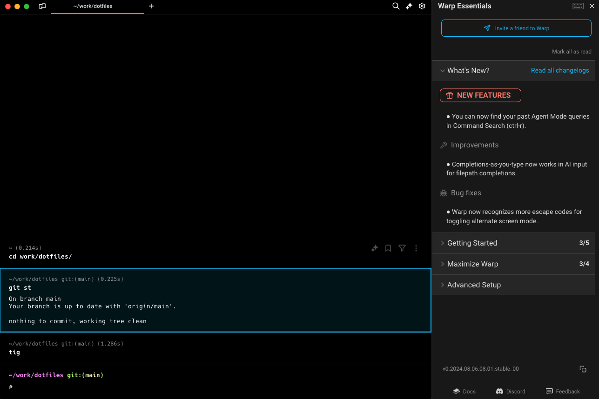The width and height of the screenshot is (599, 399).
Task: Expand the Getting Started section
Action: coord(472,243)
